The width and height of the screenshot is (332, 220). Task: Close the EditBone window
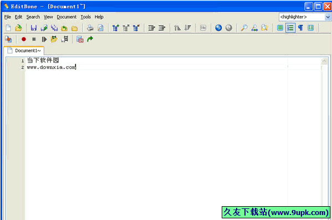[x=328, y=7]
